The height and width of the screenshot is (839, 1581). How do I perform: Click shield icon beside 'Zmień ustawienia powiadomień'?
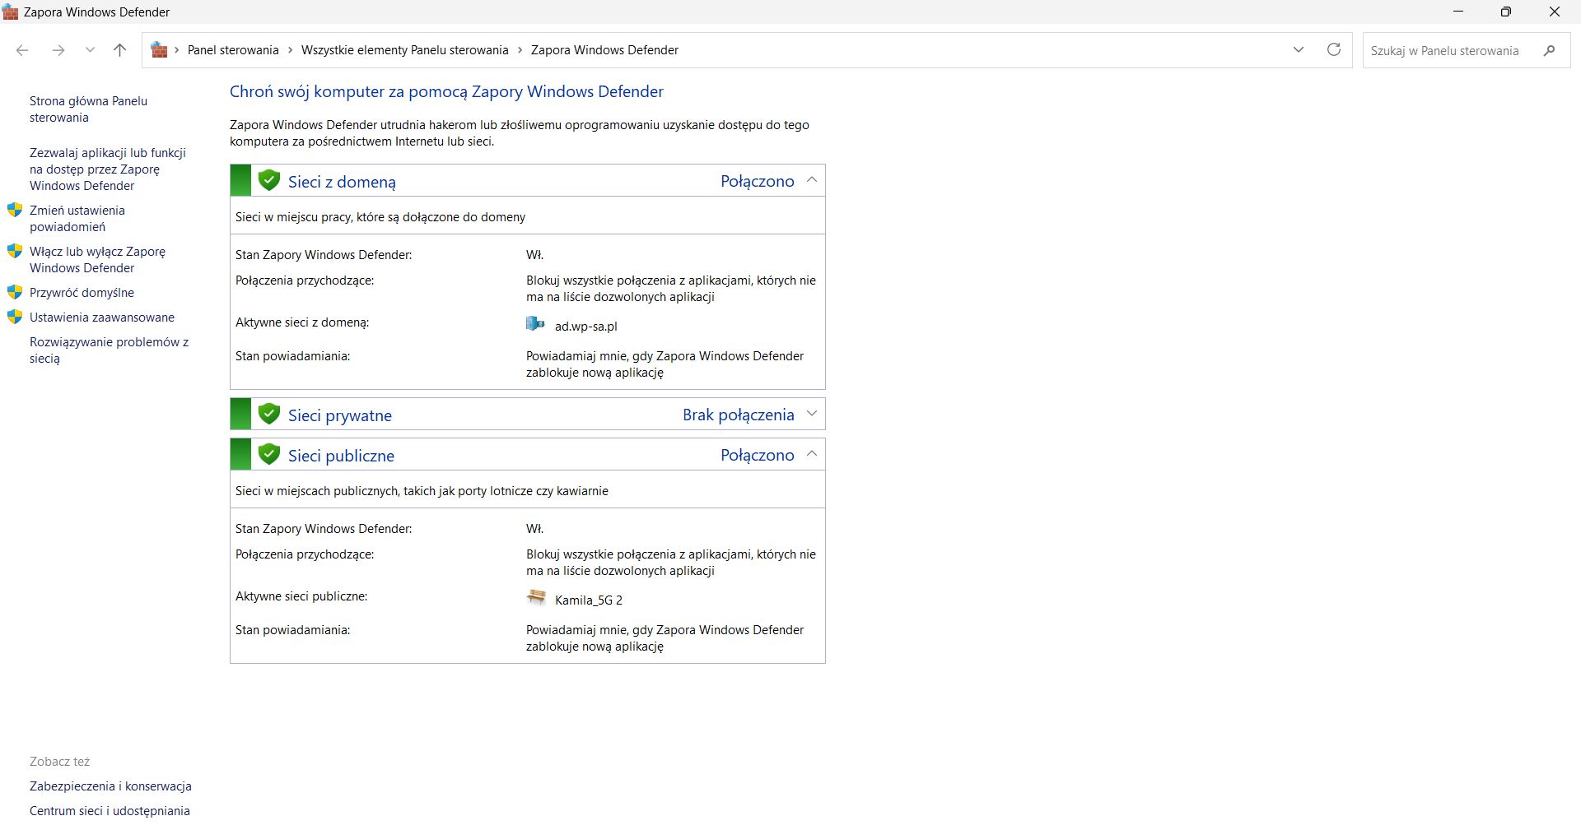pyautogui.click(x=14, y=210)
